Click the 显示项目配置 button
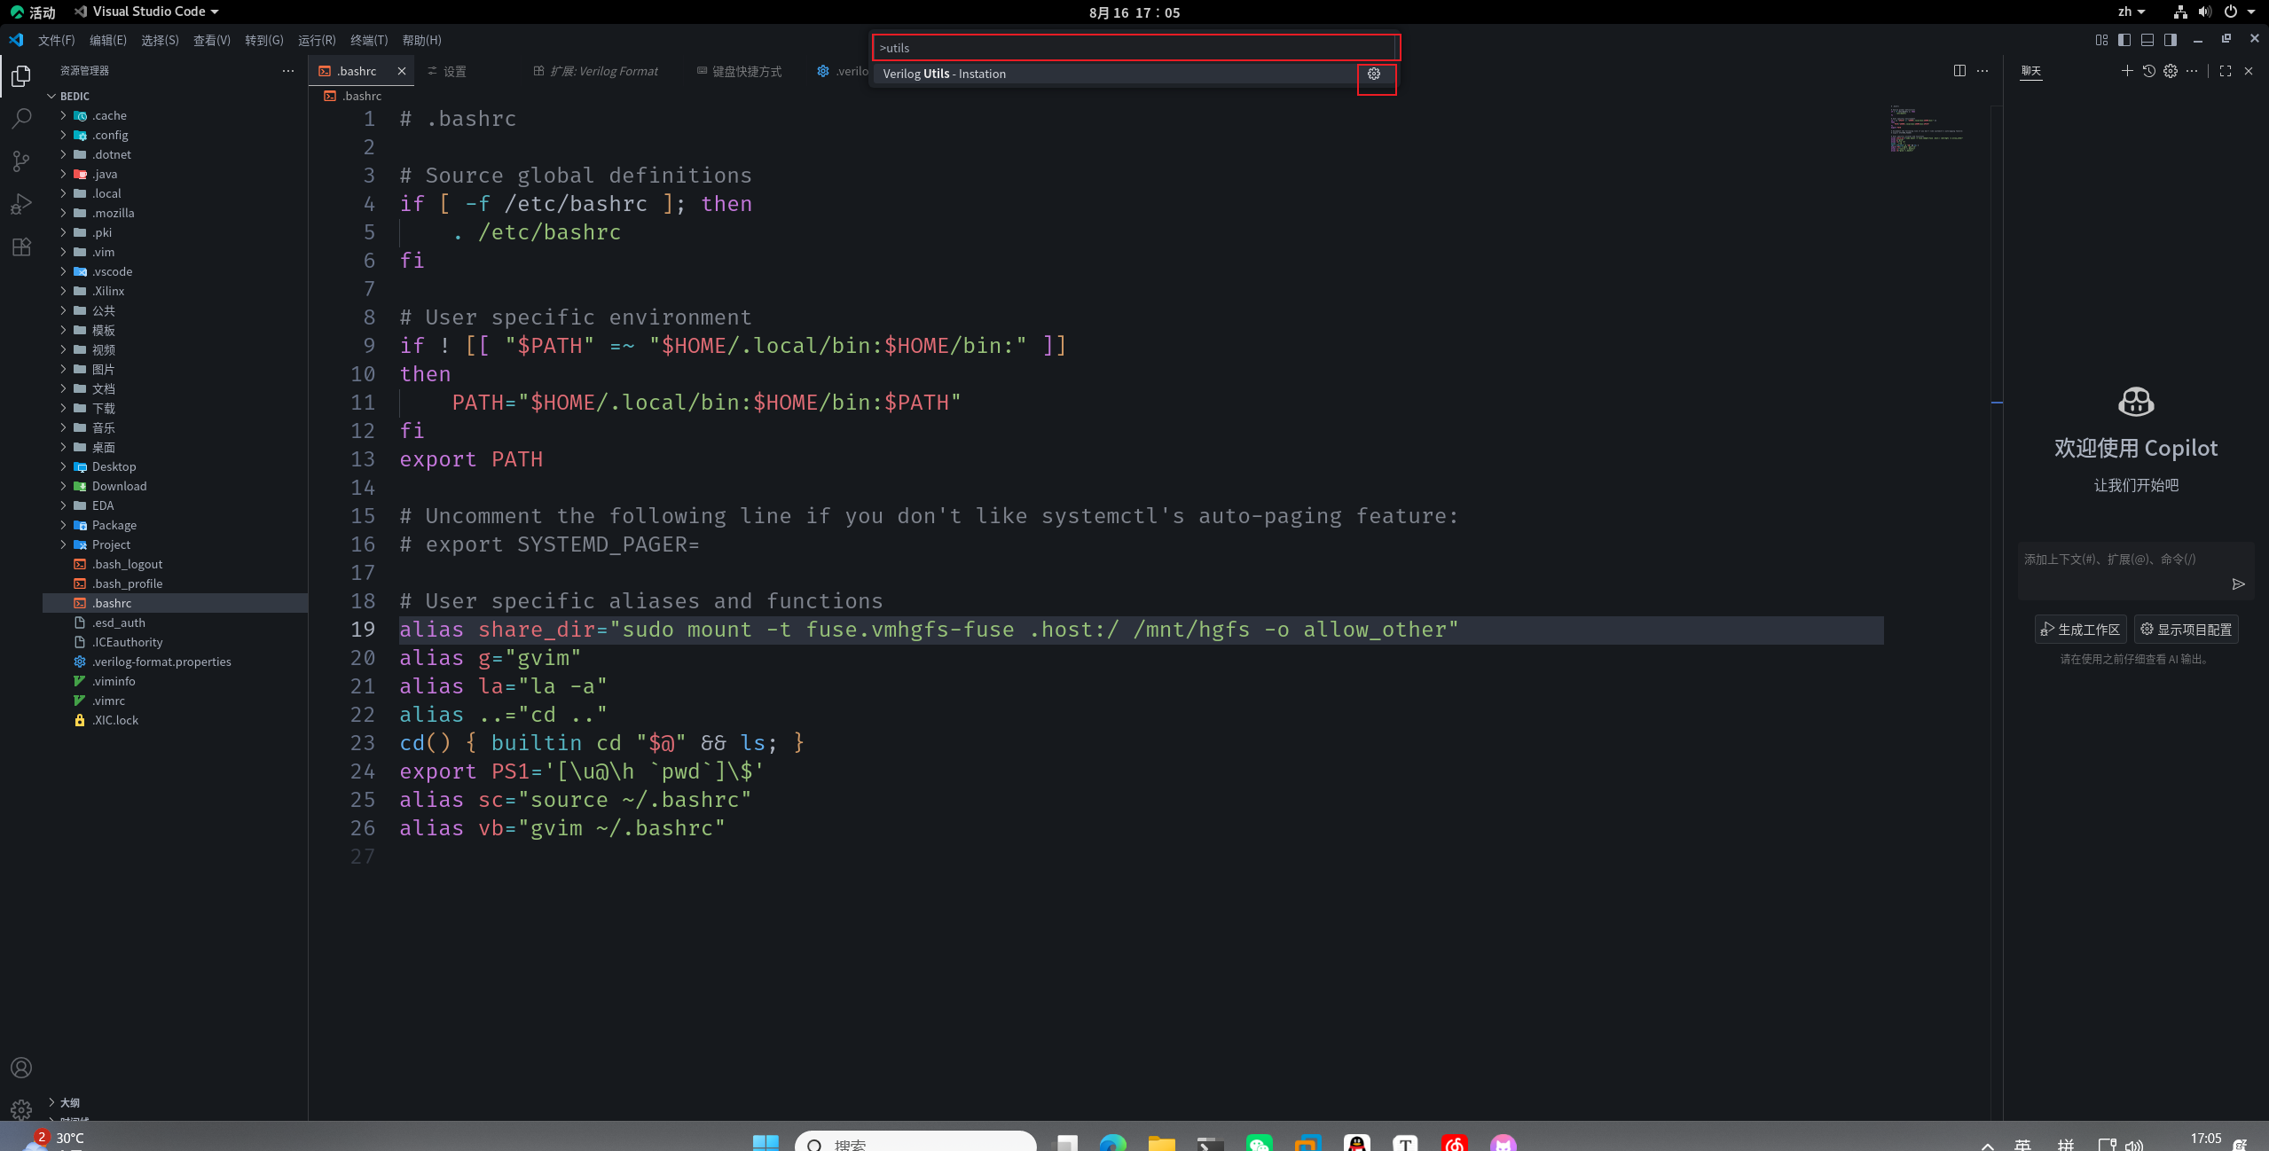 coord(2186,630)
